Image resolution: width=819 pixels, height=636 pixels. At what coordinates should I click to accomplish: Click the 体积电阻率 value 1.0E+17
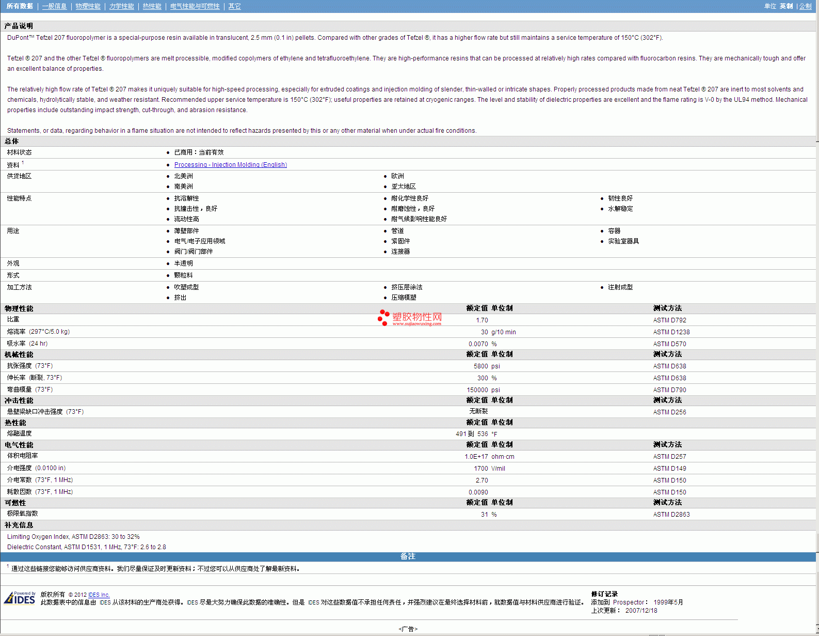(x=476, y=457)
